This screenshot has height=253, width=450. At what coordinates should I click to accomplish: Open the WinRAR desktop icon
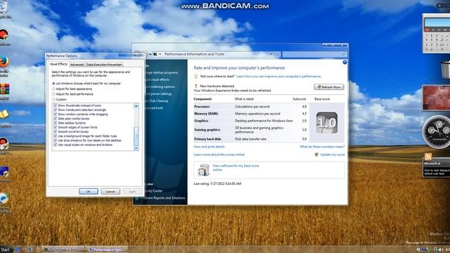4,89
